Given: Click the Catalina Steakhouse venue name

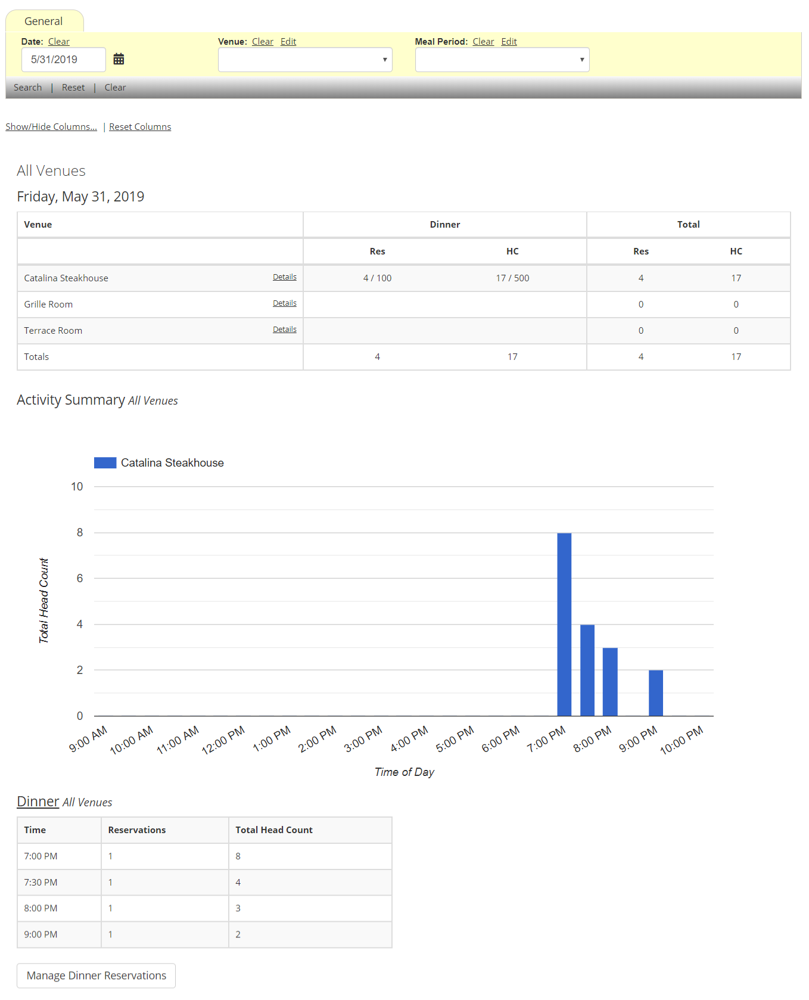Looking at the screenshot, I should pyautogui.click(x=66, y=278).
